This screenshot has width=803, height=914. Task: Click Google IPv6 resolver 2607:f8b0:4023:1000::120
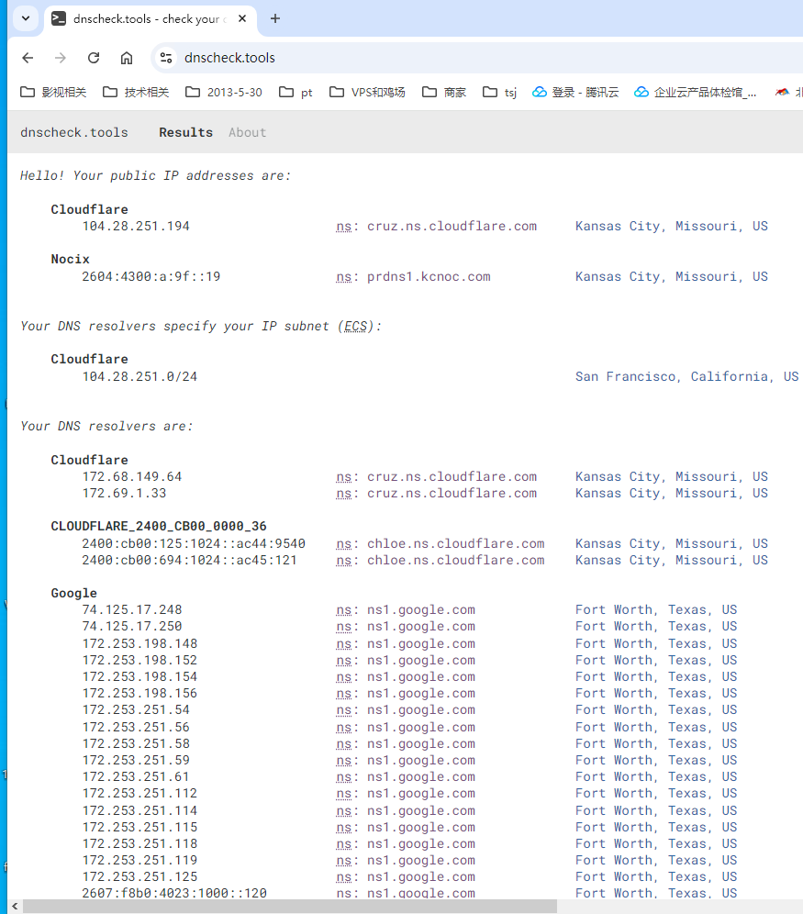[174, 893]
